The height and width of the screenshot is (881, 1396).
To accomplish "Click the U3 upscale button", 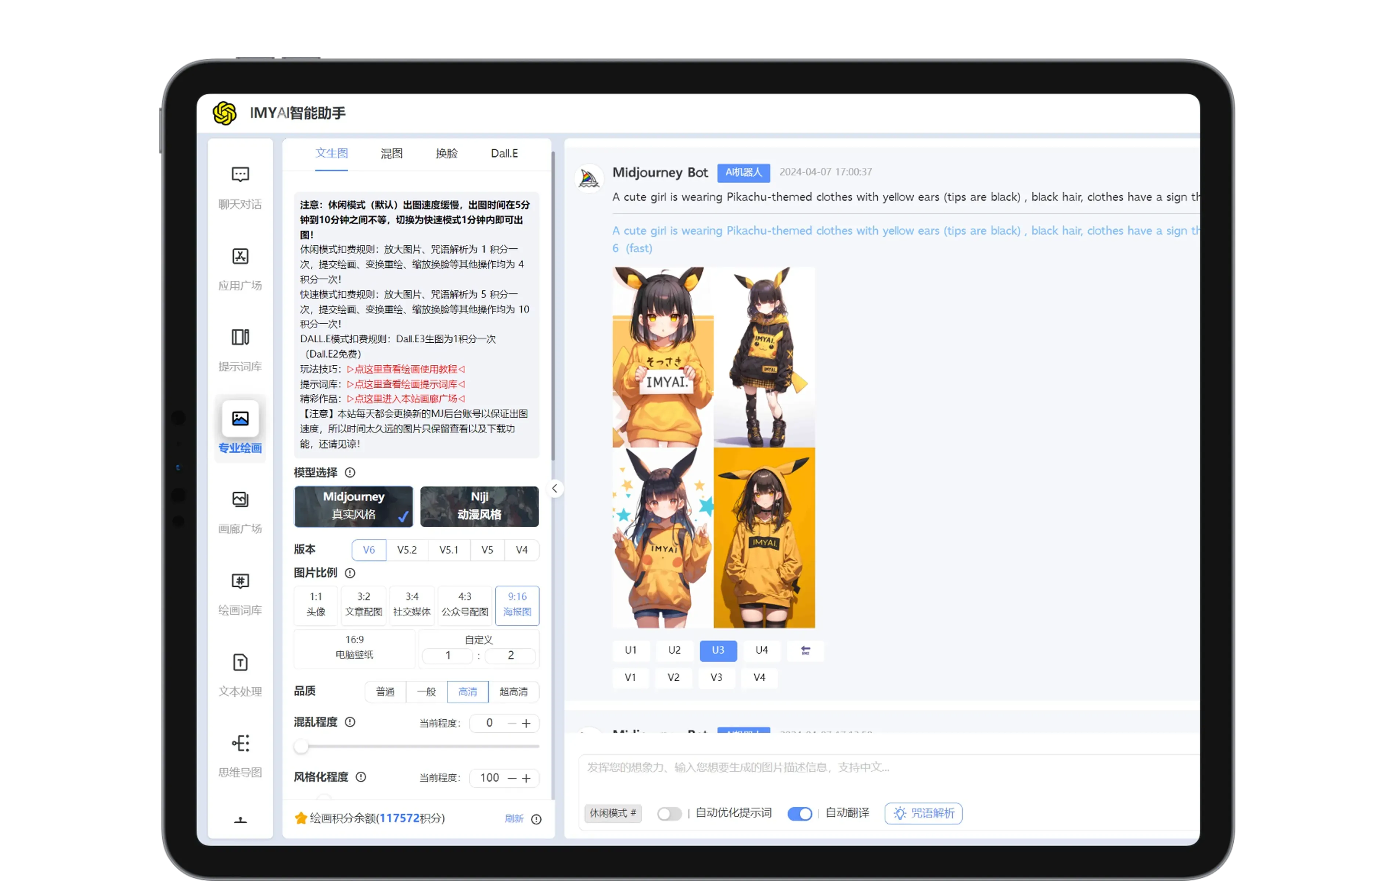I will (718, 650).
